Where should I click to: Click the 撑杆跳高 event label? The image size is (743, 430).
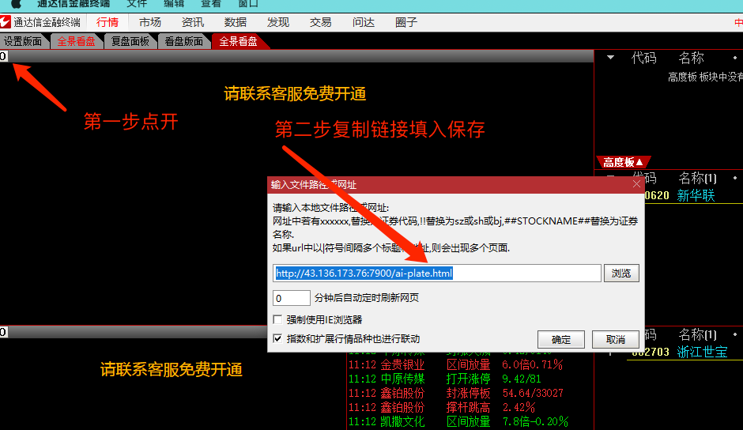(468, 408)
